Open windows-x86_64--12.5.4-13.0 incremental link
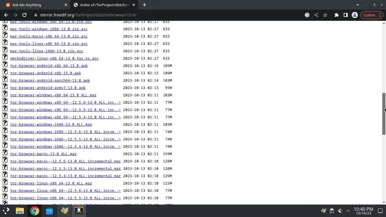 pos(66,117)
